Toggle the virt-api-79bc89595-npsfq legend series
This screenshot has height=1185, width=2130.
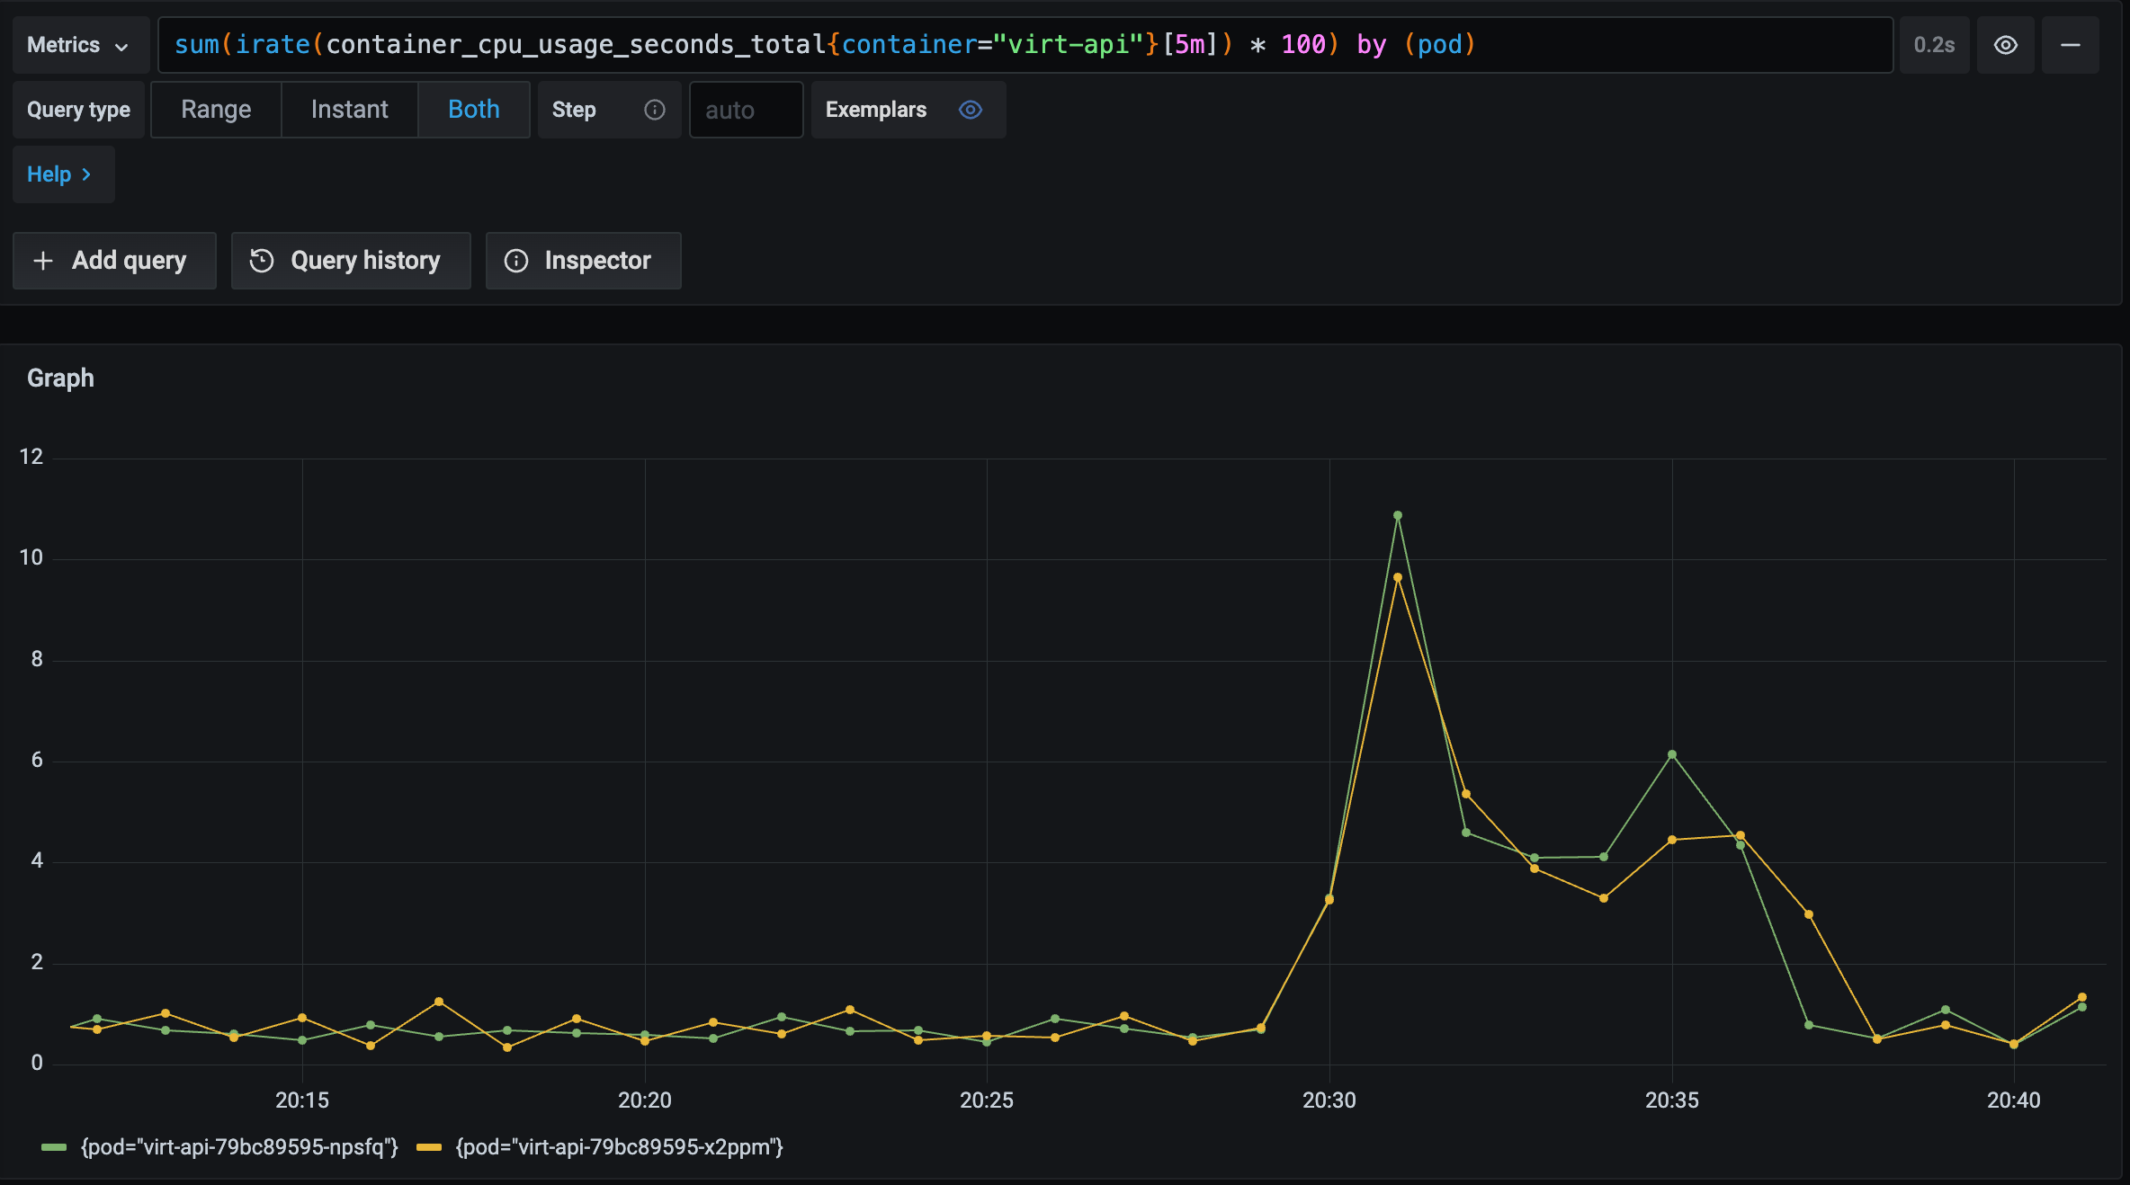pyautogui.click(x=239, y=1147)
